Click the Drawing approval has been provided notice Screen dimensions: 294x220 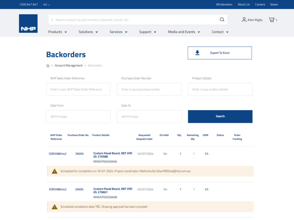[x=150, y=207]
